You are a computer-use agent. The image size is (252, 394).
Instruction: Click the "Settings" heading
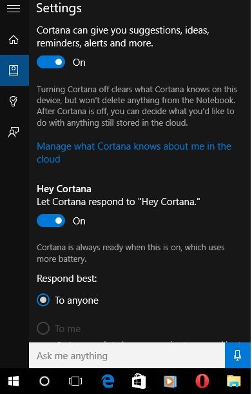(59, 8)
